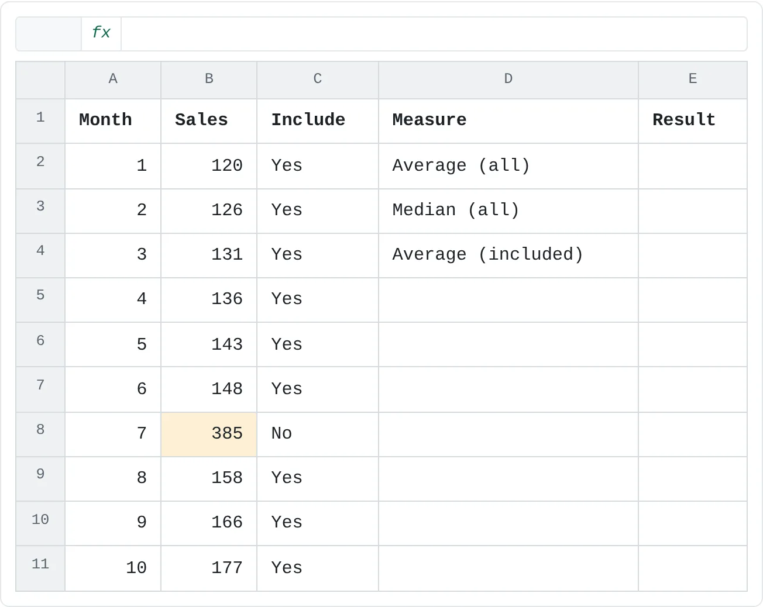
Task: Select row 1 by its row header
Action: 40,121
